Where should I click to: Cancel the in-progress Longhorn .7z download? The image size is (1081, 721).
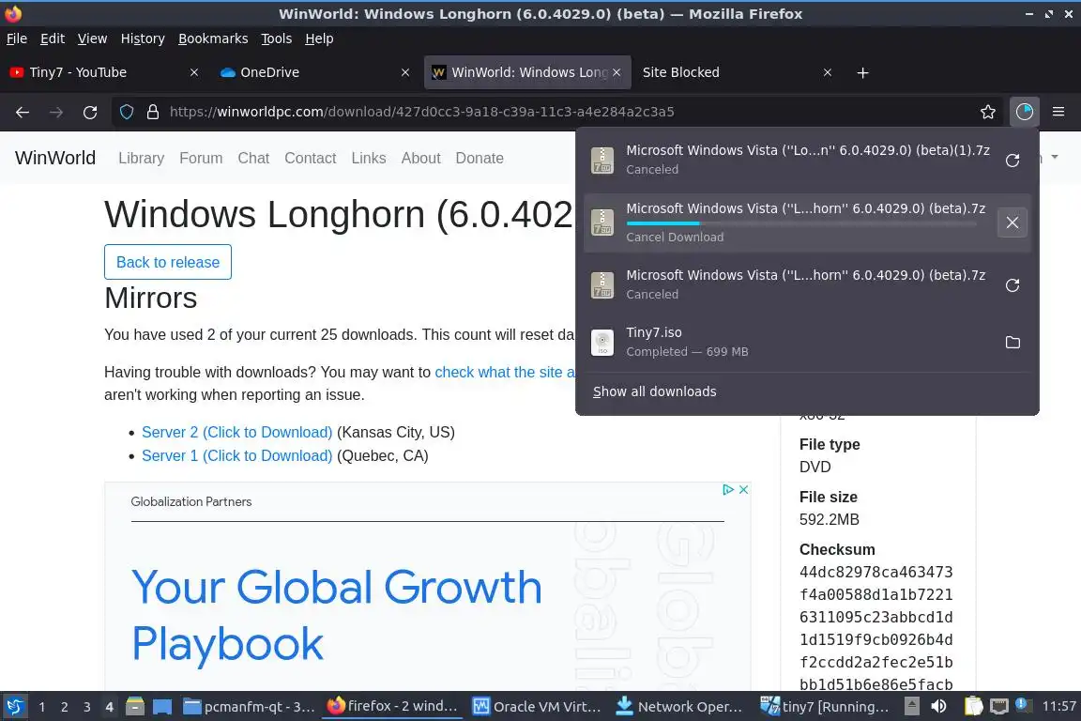[1012, 222]
